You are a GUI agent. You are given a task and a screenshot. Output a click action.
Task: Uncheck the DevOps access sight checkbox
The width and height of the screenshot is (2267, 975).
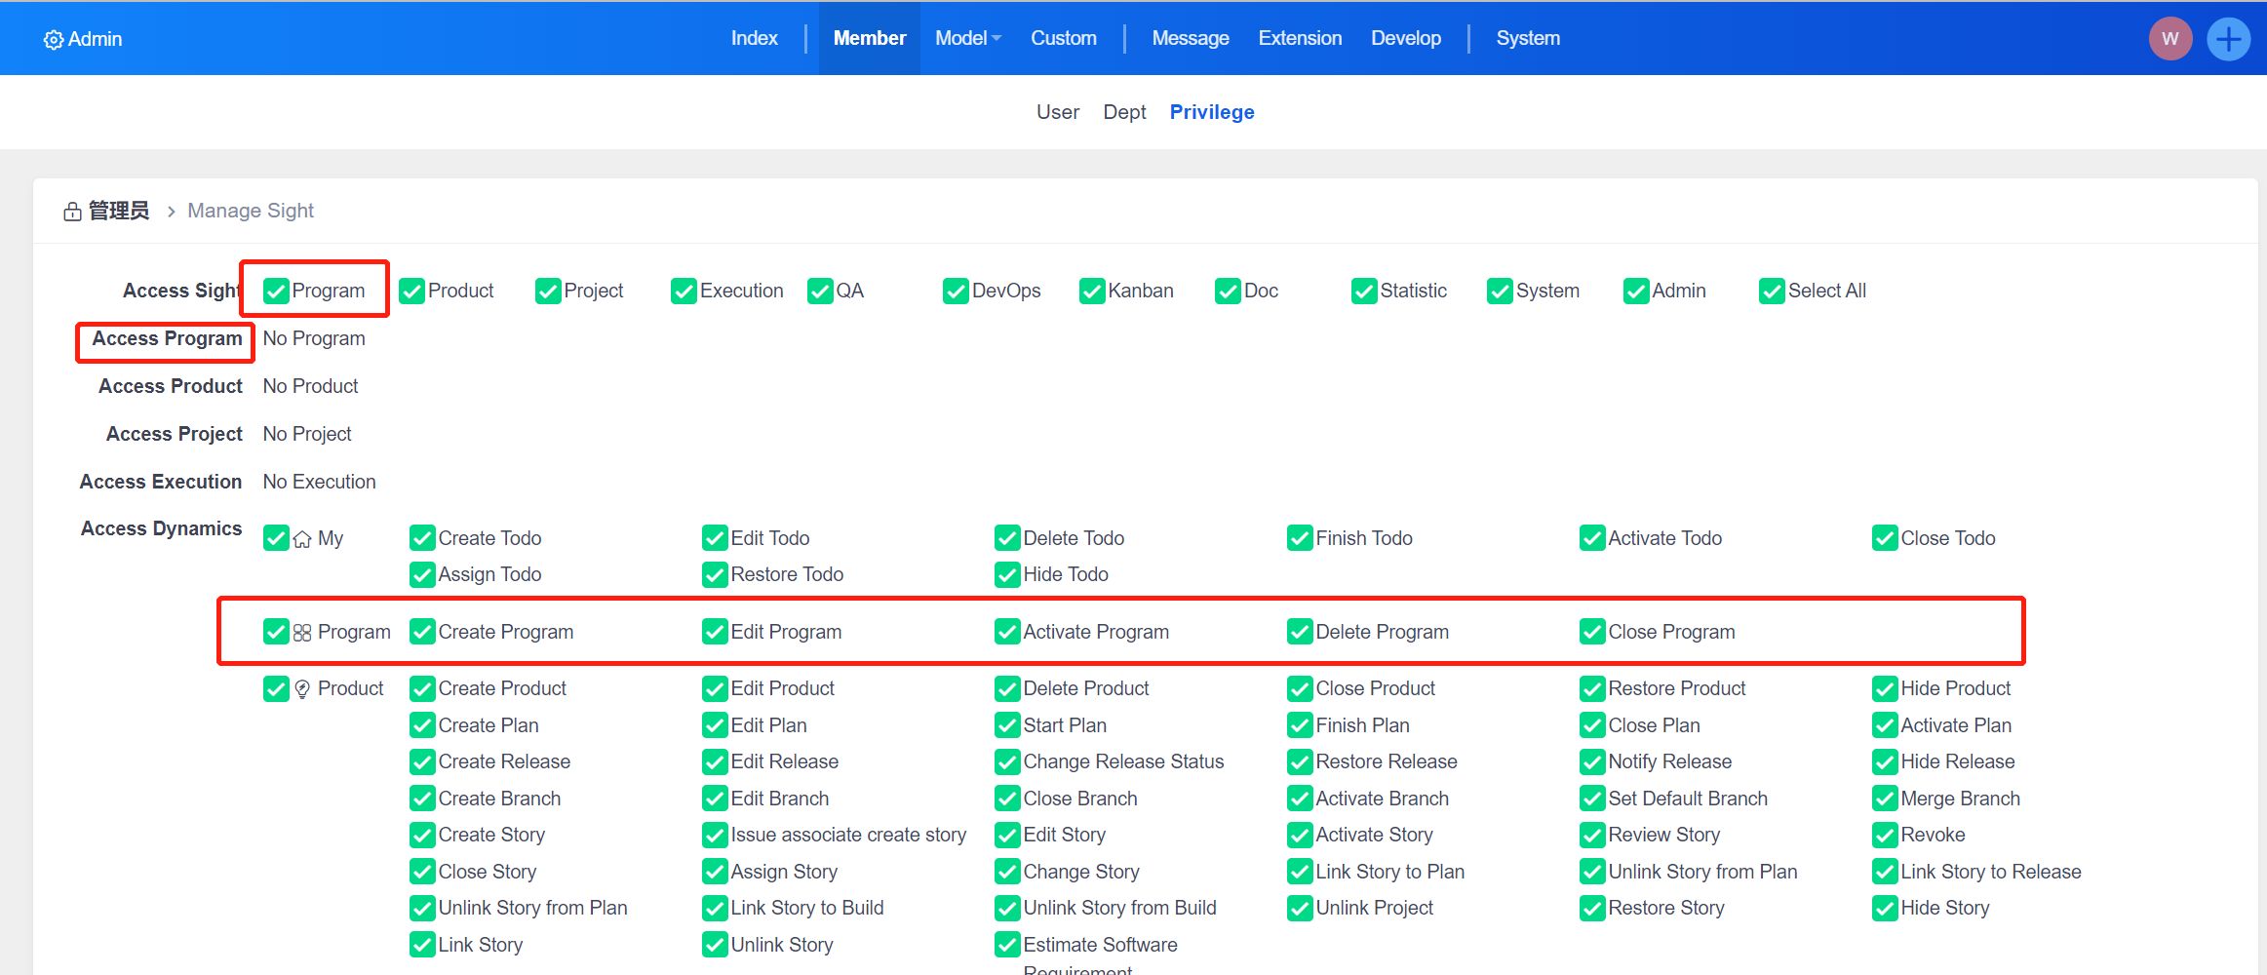coord(955,292)
